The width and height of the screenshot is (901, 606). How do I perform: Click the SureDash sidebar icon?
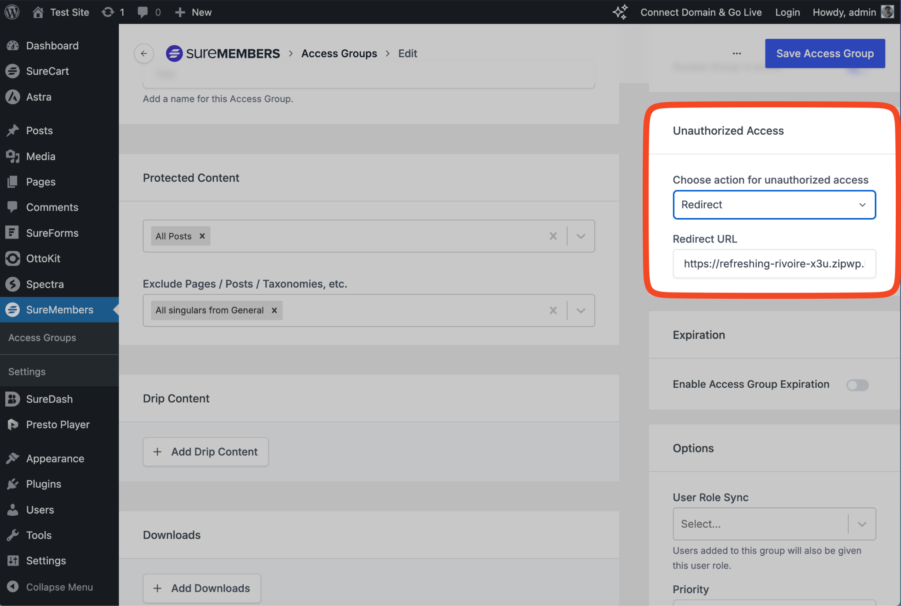click(x=12, y=399)
